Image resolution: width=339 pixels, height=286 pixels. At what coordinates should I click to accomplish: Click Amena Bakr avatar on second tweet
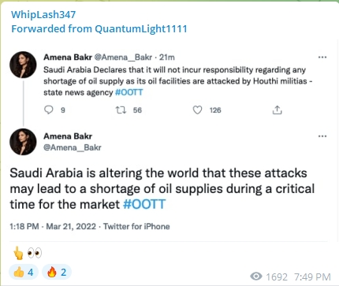[23, 142]
